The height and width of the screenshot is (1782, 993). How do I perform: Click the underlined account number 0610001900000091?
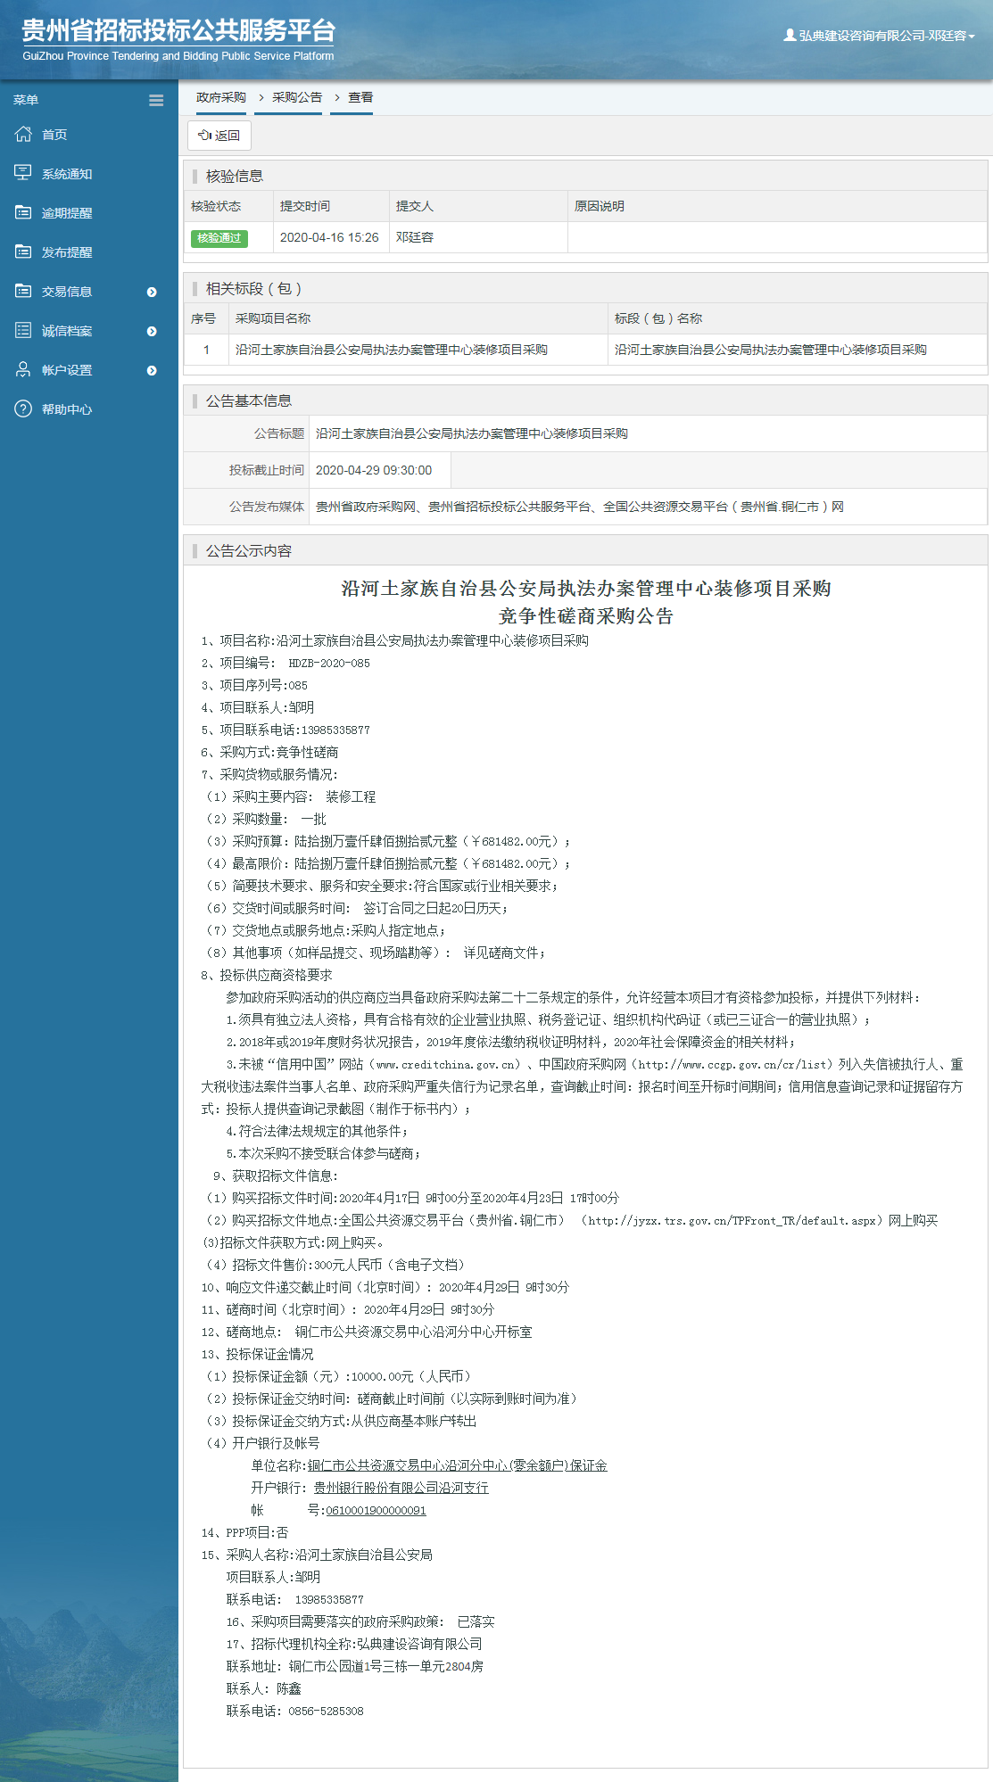376,1510
